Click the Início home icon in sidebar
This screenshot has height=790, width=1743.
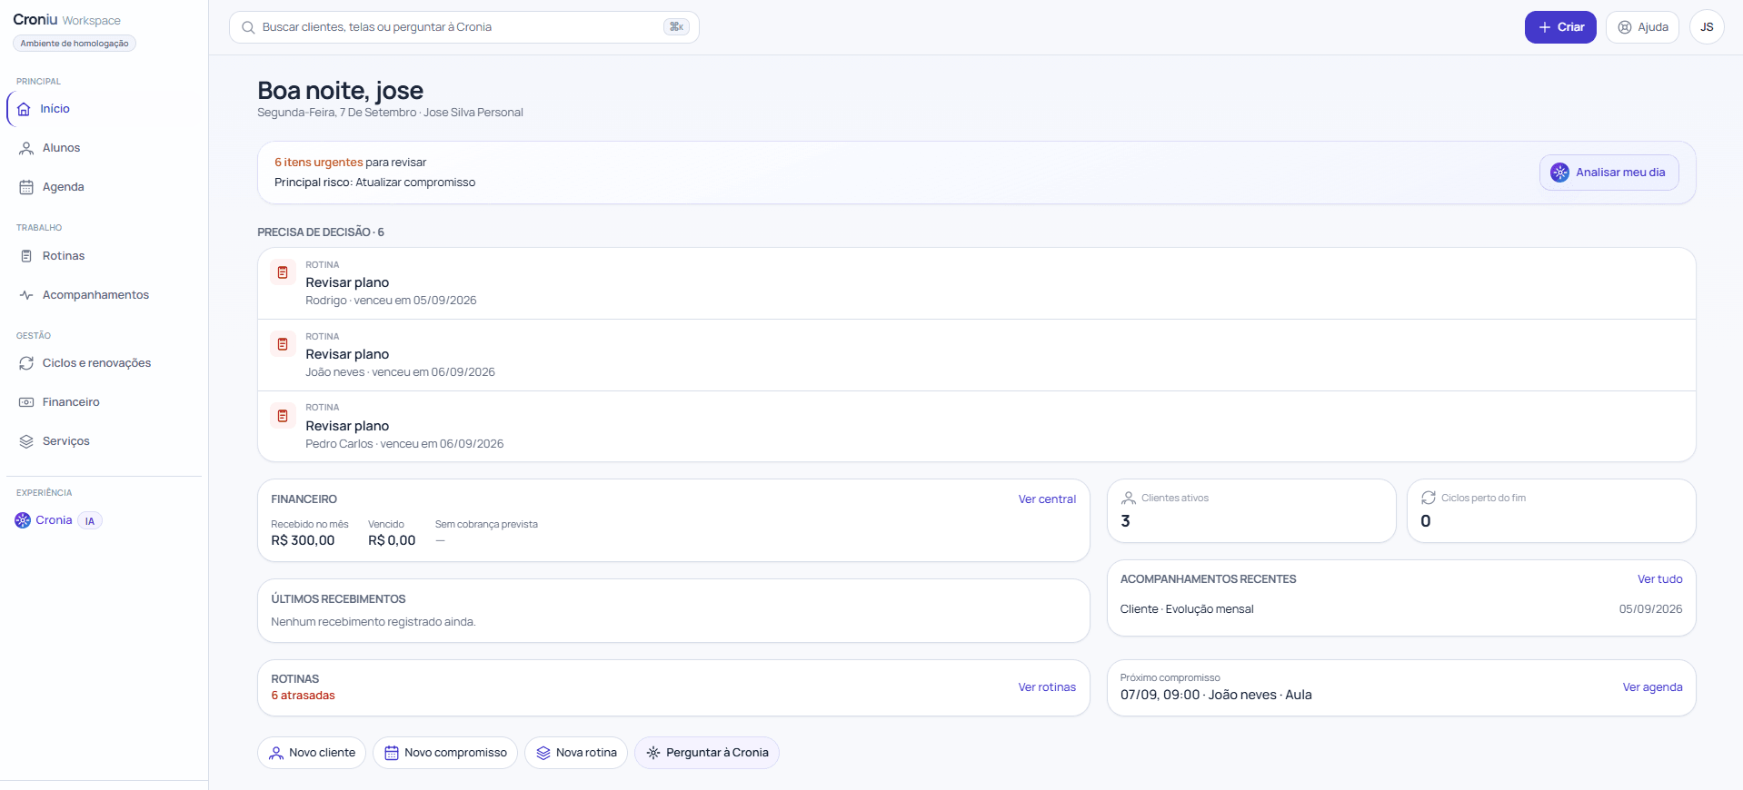(24, 109)
